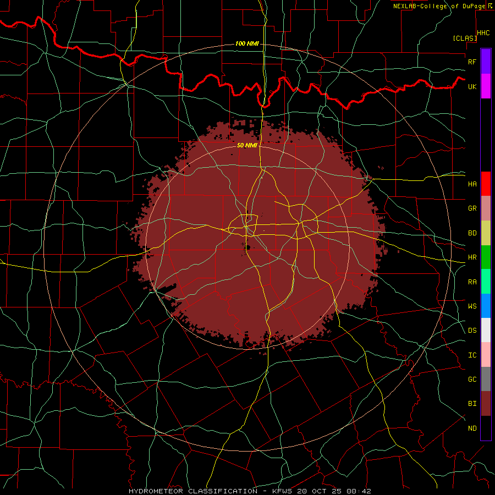Viewport: 495px width, 495px height.
Task: Choose the brown BI legend swatch
Action: coord(486,403)
